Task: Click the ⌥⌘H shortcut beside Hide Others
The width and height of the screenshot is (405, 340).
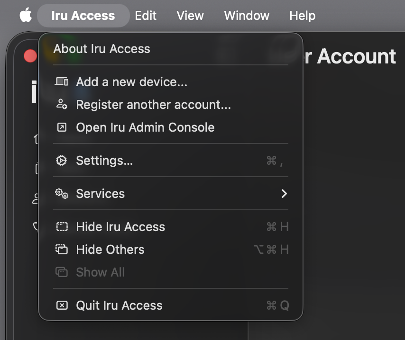Action: point(271,250)
